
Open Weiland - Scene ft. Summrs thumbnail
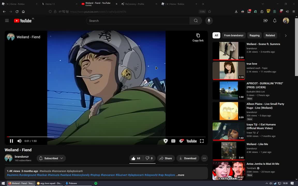[x=229, y=51]
